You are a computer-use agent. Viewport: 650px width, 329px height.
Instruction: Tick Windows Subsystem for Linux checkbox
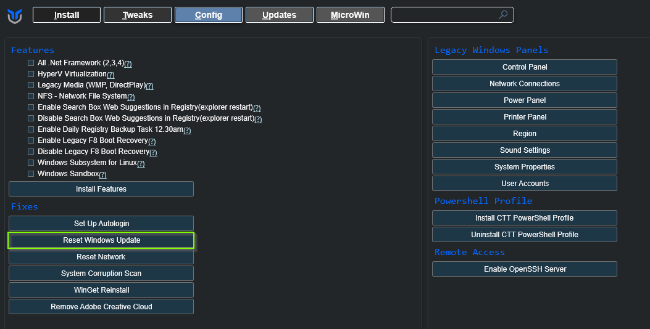point(31,163)
